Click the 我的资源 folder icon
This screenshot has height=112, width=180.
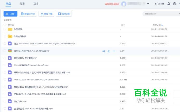coord(10,29)
